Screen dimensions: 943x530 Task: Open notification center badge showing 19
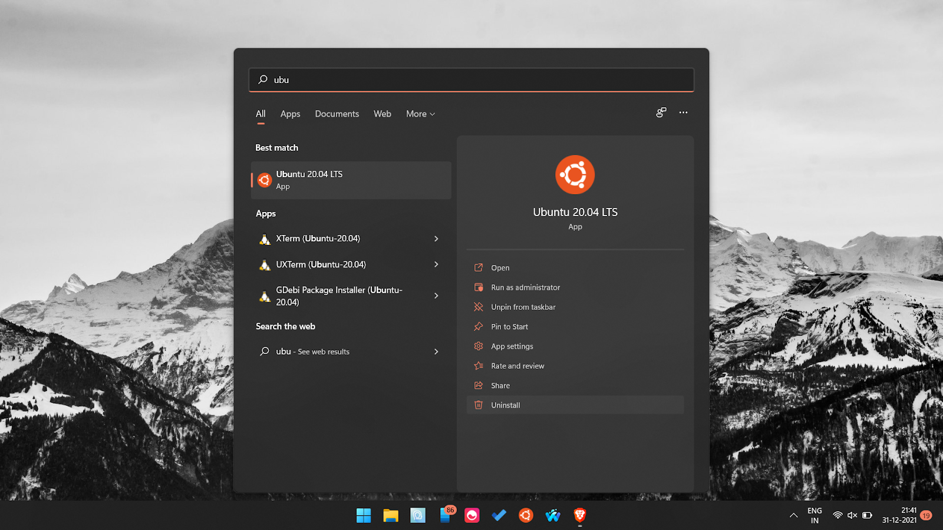(x=926, y=515)
